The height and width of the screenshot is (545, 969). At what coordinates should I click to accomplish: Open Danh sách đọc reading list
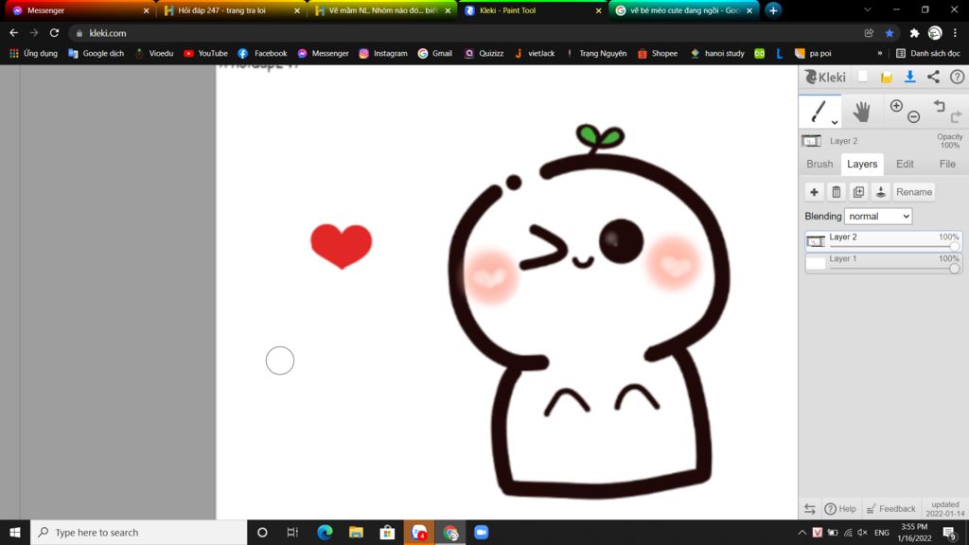pos(927,53)
